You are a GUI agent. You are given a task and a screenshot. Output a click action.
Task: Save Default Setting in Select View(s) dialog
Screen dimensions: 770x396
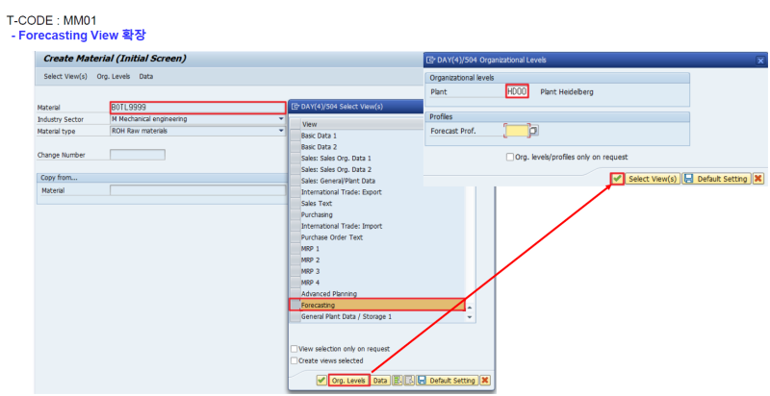point(448,381)
